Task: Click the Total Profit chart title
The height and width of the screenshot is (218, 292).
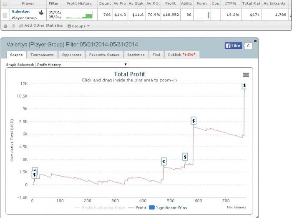Action: point(129,74)
